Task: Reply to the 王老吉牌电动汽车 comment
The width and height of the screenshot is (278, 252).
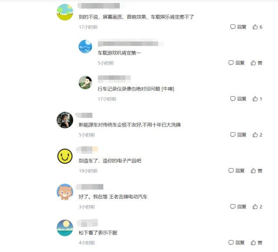Action: point(238,206)
